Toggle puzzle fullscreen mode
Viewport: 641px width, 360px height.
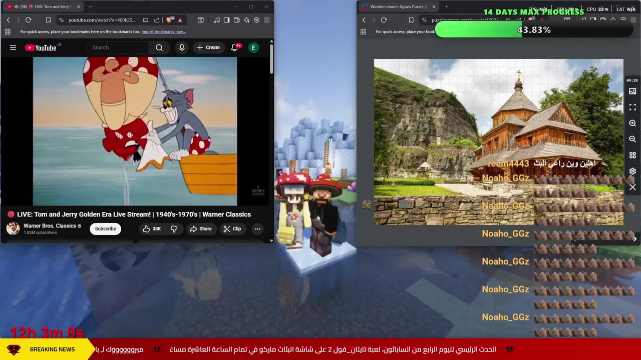click(632, 107)
